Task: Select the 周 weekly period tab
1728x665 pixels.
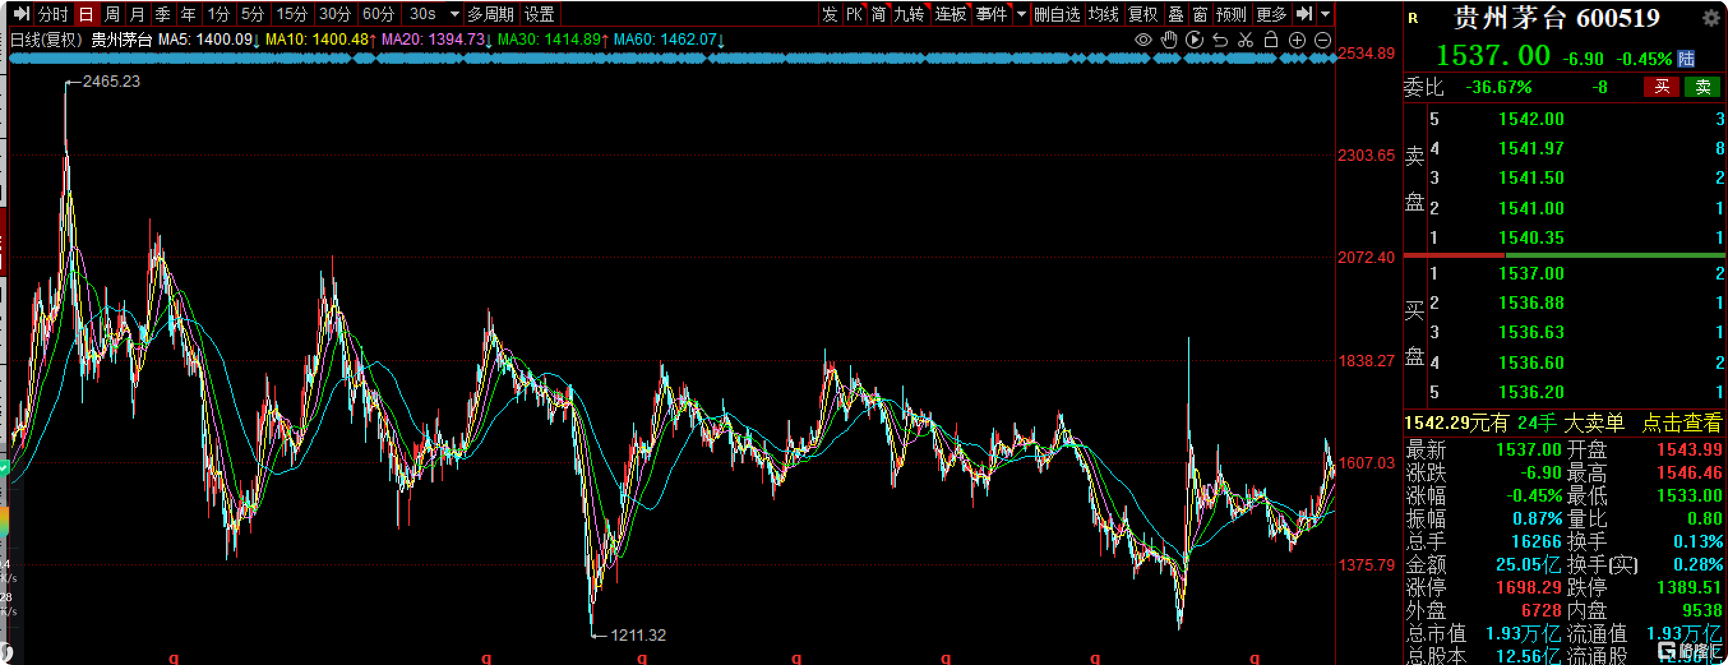Action: [112, 14]
